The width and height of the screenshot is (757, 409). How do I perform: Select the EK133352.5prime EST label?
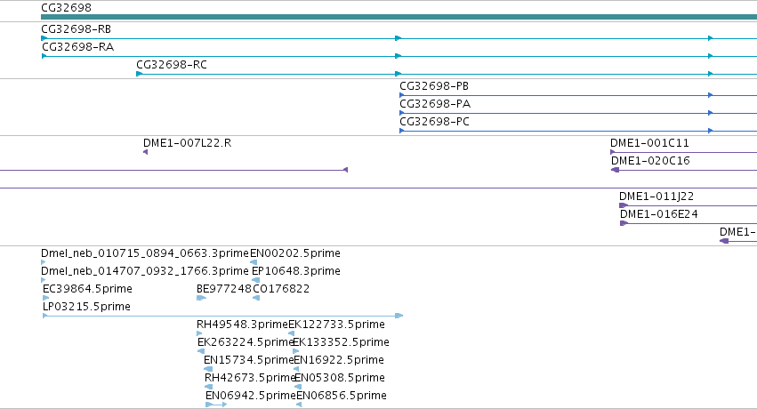coord(341,342)
